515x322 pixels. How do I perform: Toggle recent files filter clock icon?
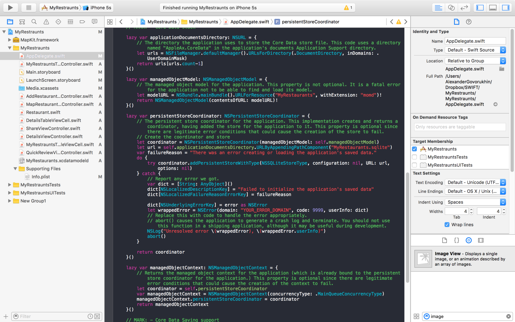tap(90, 316)
